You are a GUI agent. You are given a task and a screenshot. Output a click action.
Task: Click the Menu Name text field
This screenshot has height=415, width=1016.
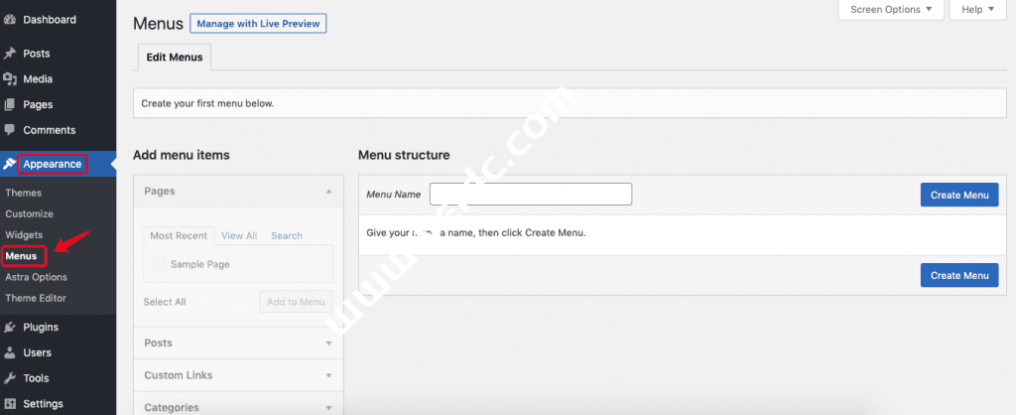(x=531, y=195)
